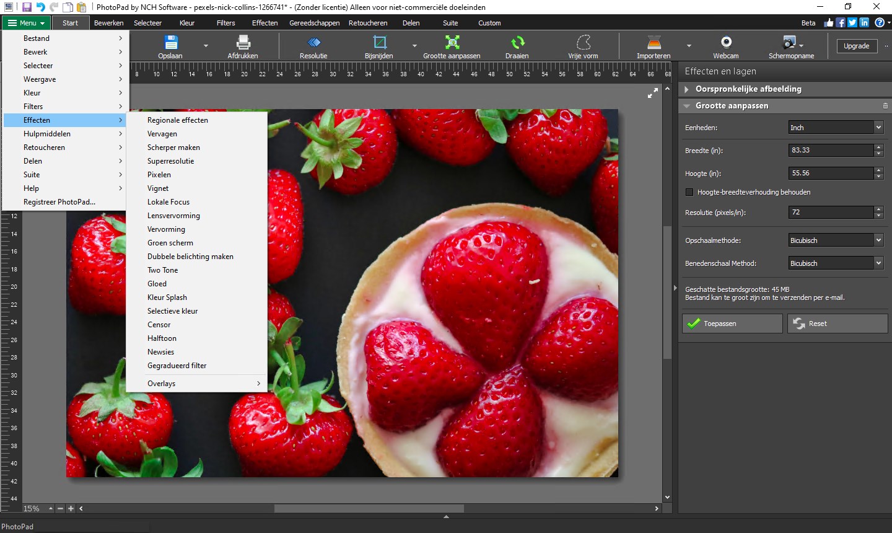Switch to the Gereedschappen tab
The height and width of the screenshot is (533, 892).
pos(314,23)
